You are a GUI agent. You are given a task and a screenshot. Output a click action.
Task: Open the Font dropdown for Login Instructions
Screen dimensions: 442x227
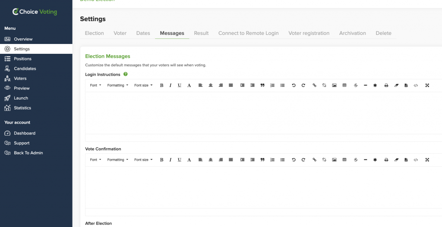[x=95, y=85]
